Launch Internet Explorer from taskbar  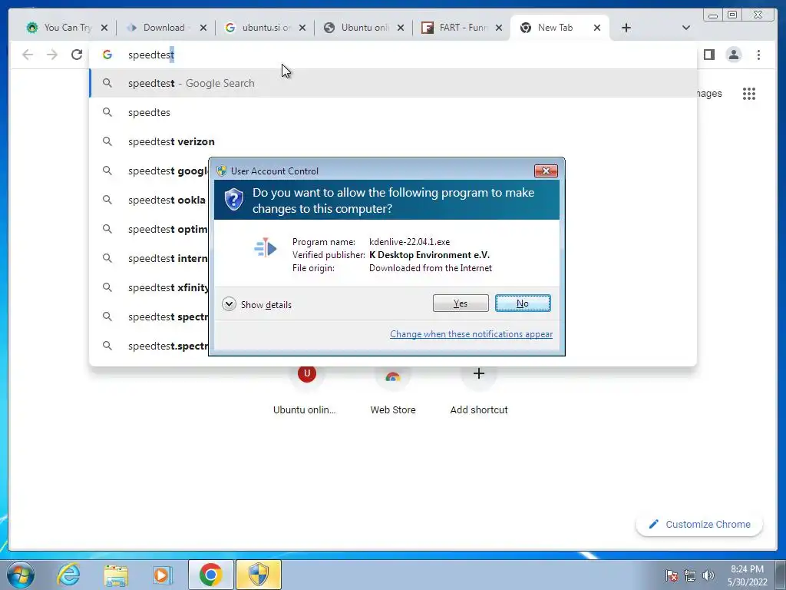click(68, 575)
